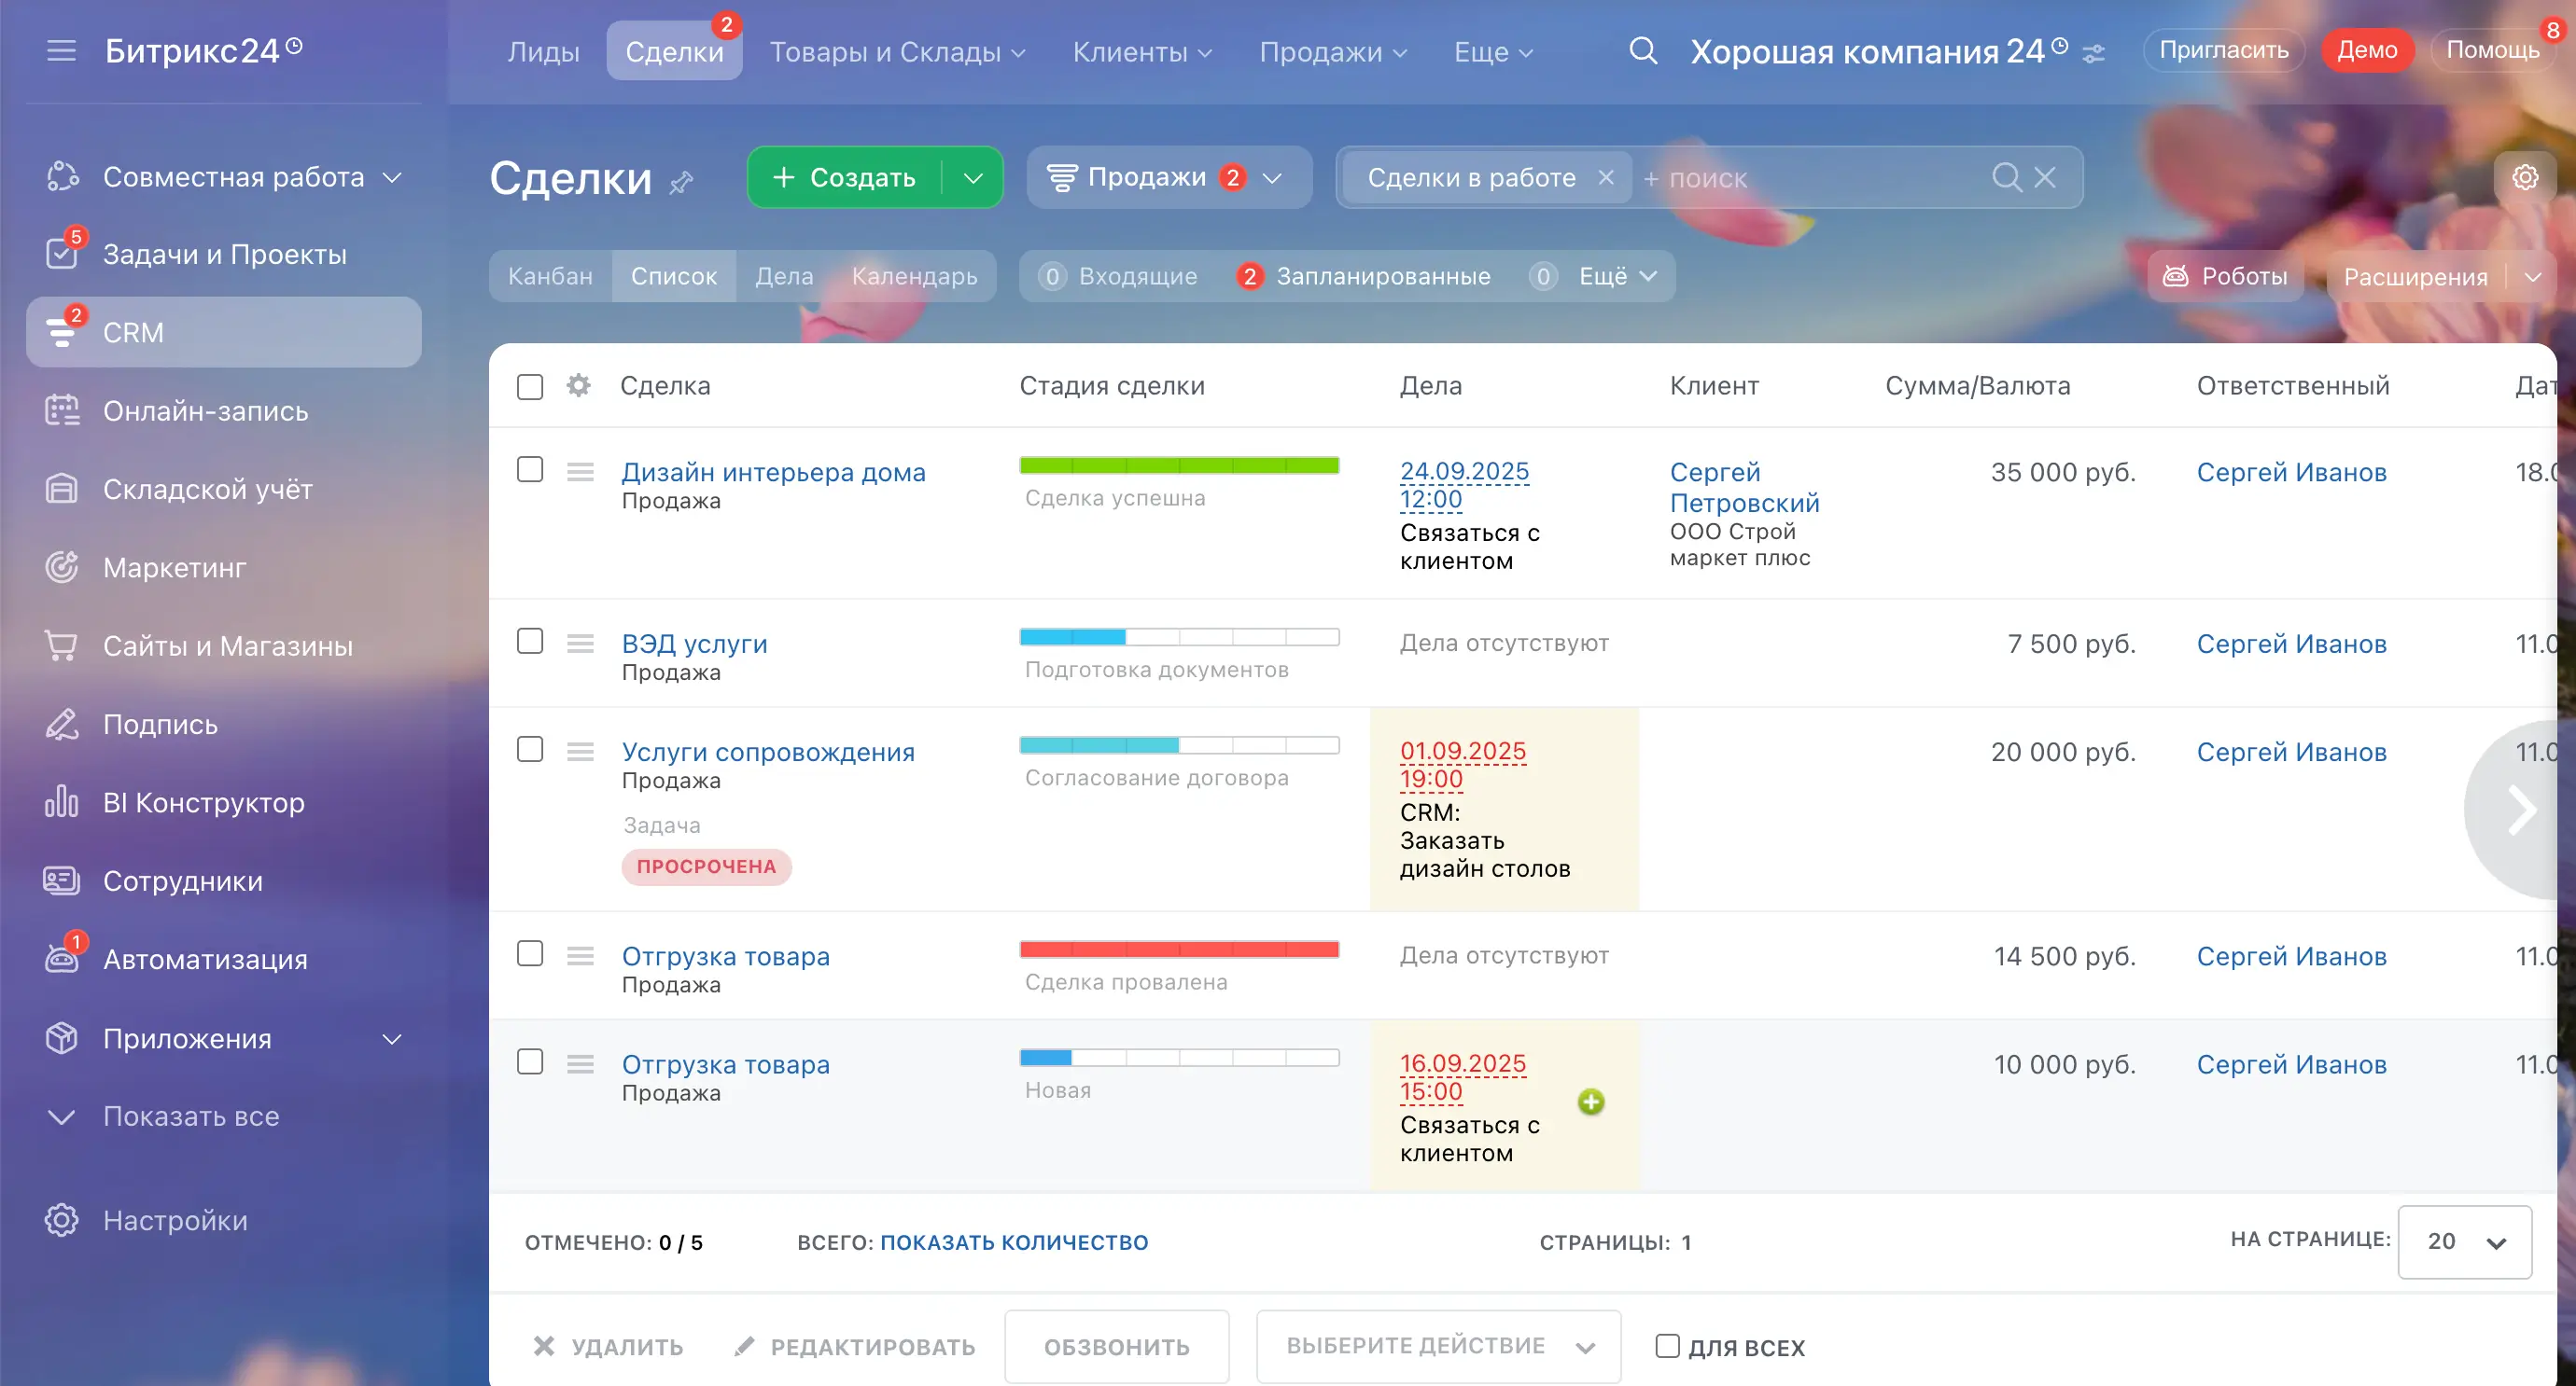Click the hamburger menu icon beside Битрикс24
Viewport: 2576px width, 1386px height.
61,50
